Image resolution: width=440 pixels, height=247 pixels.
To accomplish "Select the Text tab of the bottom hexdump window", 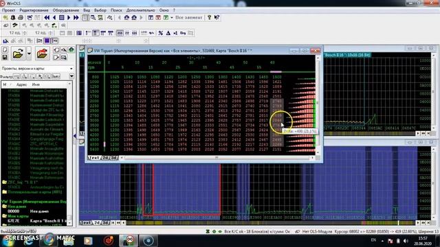I will pyautogui.click(x=85, y=223).
